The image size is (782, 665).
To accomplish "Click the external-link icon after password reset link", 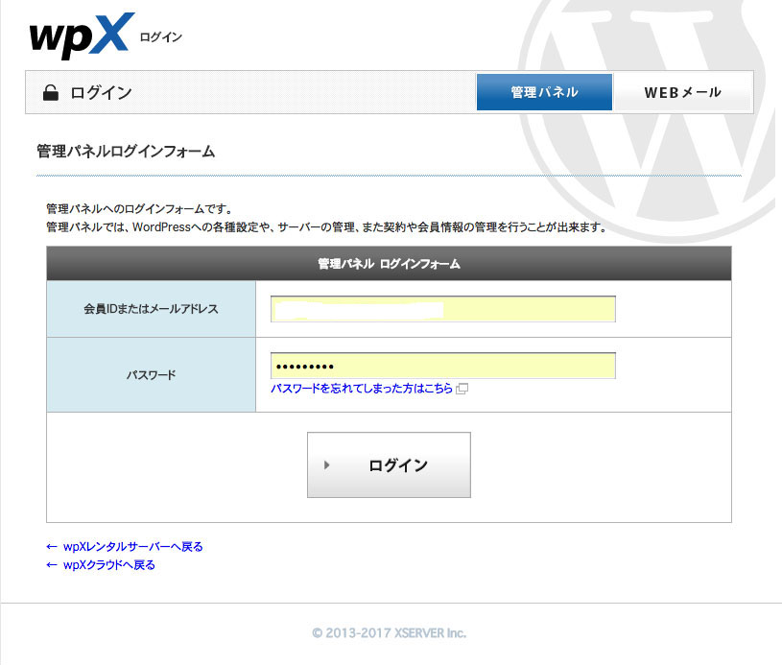I will tap(462, 389).
